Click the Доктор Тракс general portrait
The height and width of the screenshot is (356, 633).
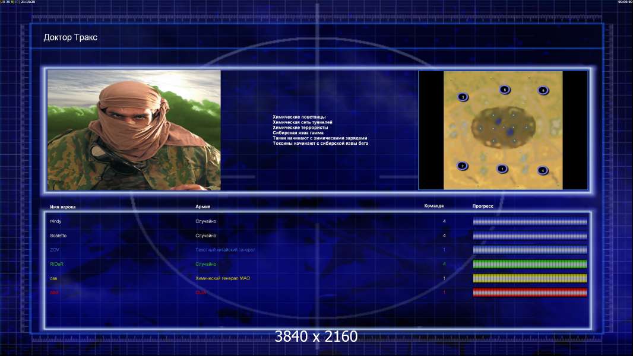point(134,130)
